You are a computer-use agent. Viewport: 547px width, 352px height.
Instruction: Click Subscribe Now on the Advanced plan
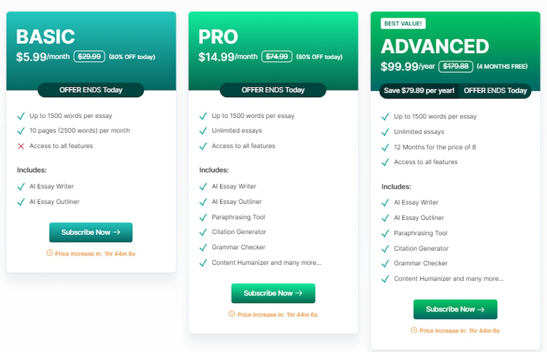click(x=455, y=309)
